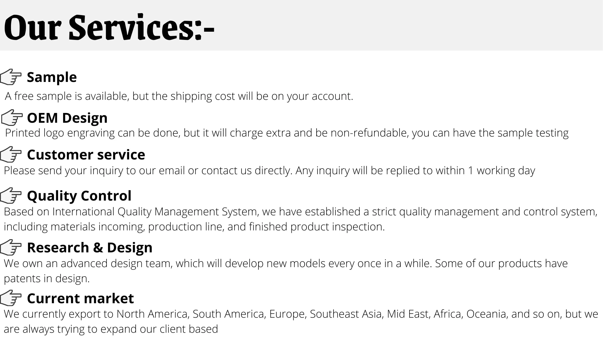This screenshot has height=339, width=603.
Task: Click the materials incoming, production line sentence
Action: click(194, 227)
